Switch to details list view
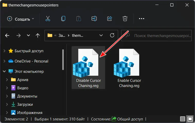 183,119
